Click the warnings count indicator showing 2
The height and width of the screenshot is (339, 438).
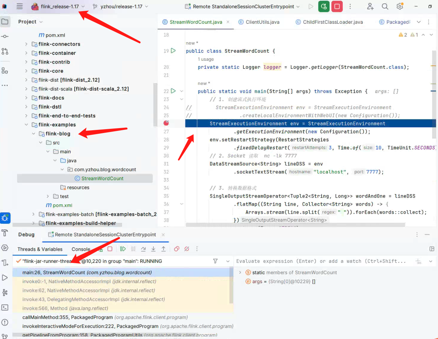point(403,35)
